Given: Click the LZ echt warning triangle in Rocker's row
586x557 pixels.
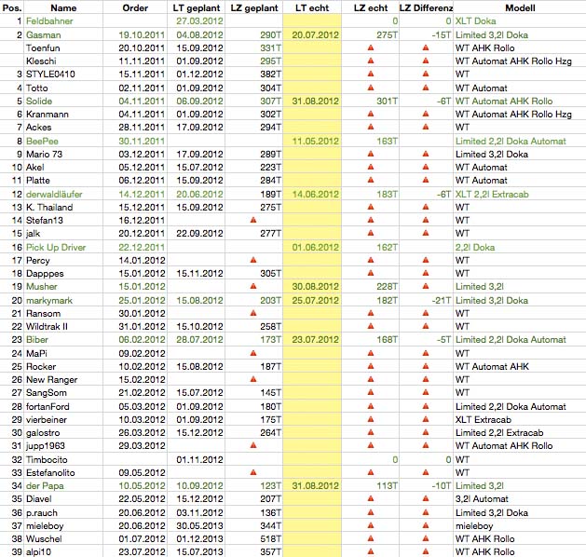Looking at the screenshot, I should (371, 366).
